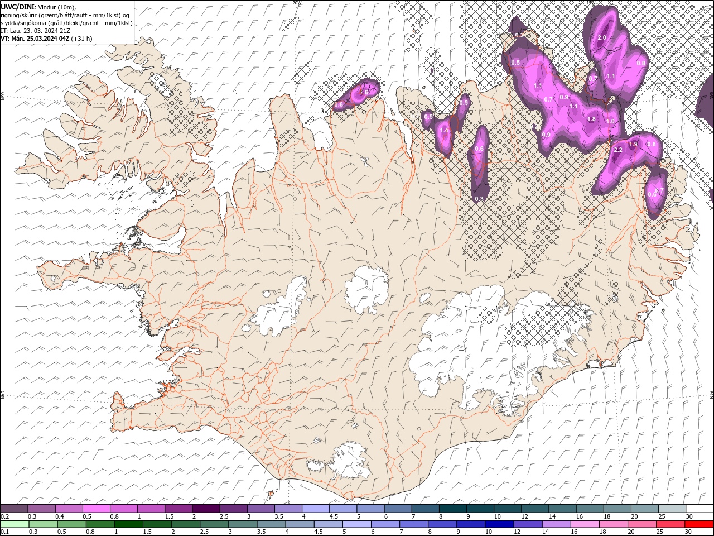Click the light pink bottom-row swatch labeled 16
The image size is (714, 536).
[585, 524]
